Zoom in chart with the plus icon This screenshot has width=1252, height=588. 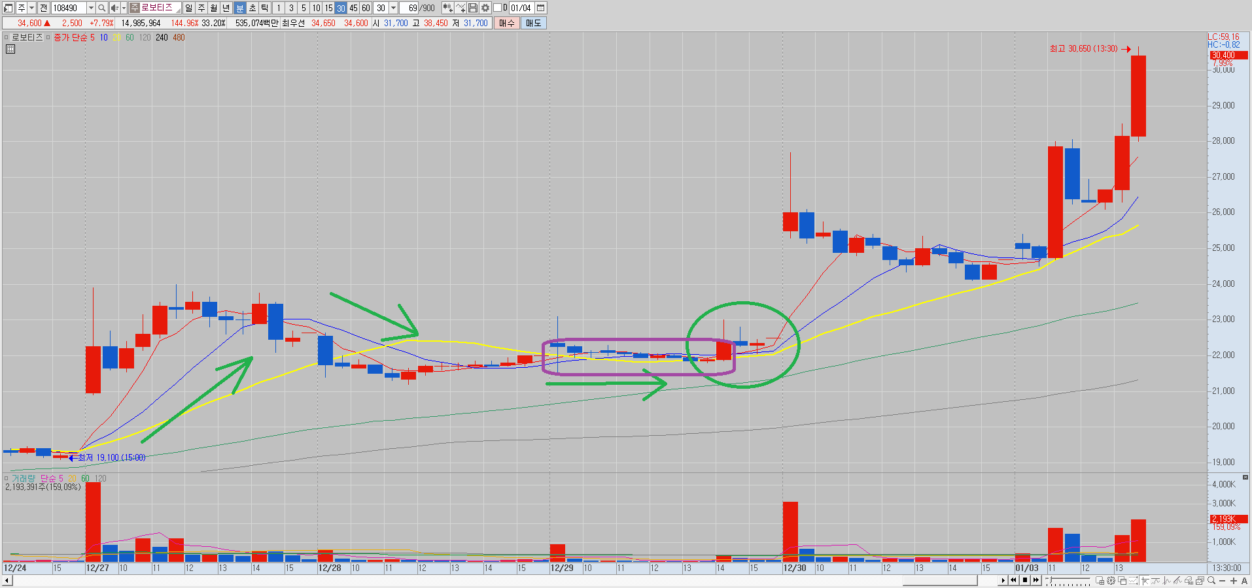tap(1234, 580)
